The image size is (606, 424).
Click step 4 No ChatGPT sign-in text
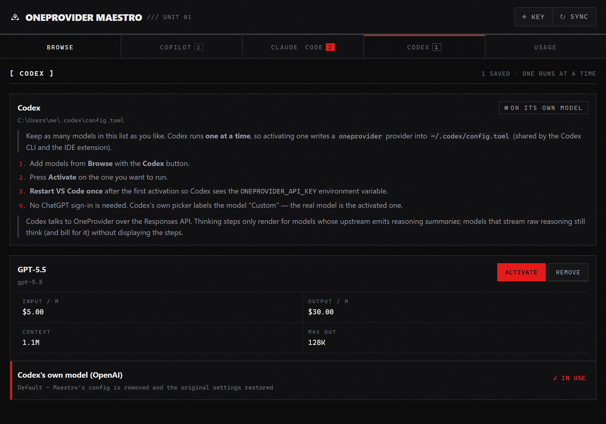(216, 205)
